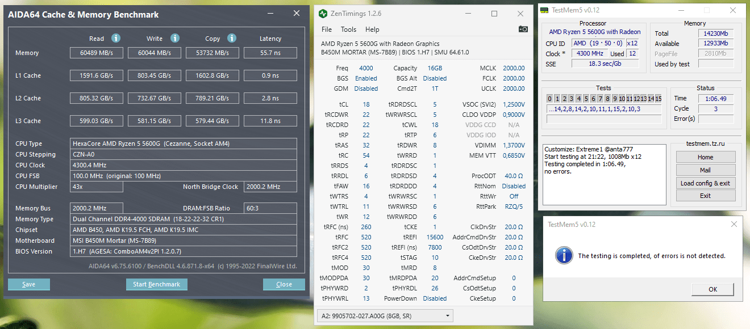The image size is (750, 329).
Task: Open the File menu in ZenTimings
Action: click(327, 29)
